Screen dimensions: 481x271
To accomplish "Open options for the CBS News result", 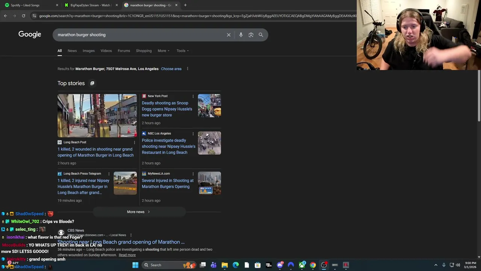I will [131, 235].
